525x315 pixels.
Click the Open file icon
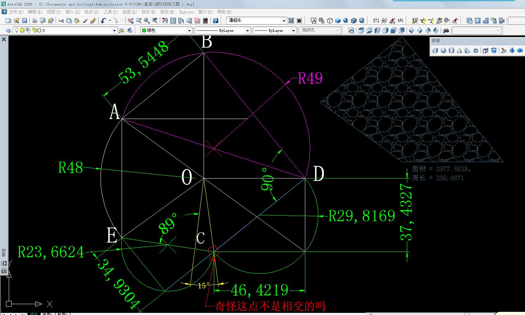tap(16, 21)
